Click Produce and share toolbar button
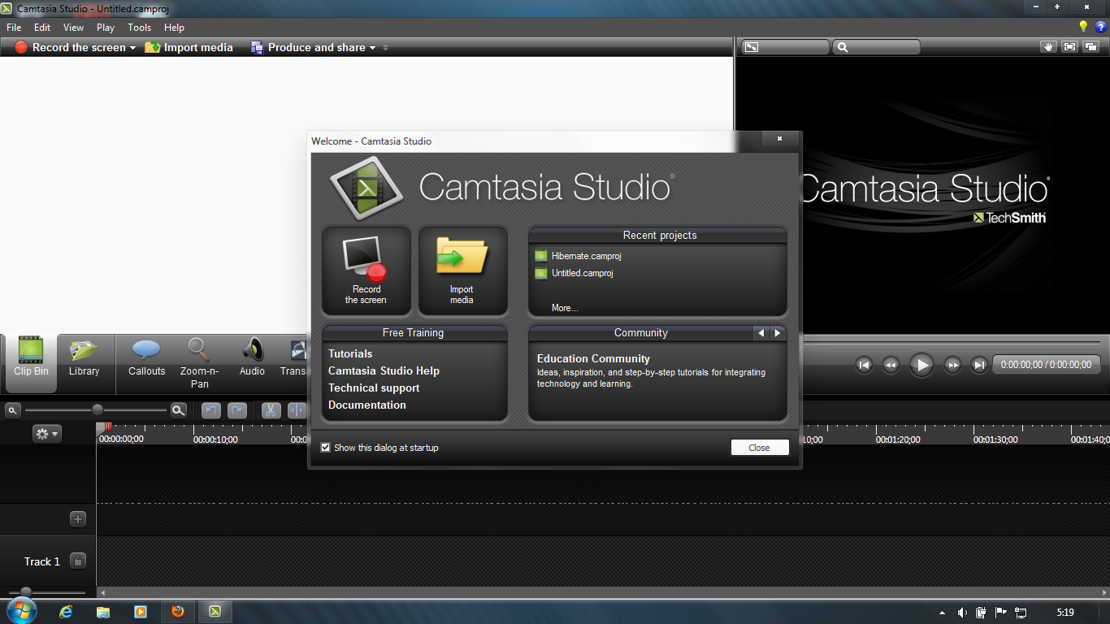Screen dimensions: 1110x624 tap(308, 48)
